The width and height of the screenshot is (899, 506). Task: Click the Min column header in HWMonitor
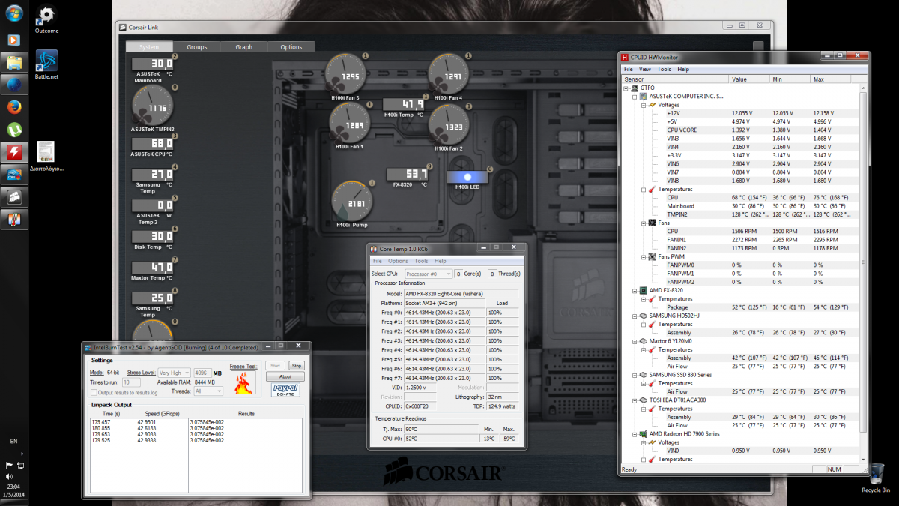(x=789, y=79)
